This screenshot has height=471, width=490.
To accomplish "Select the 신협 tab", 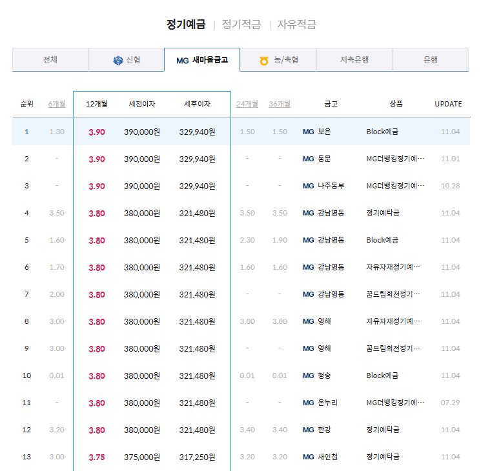I will coord(127,59).
